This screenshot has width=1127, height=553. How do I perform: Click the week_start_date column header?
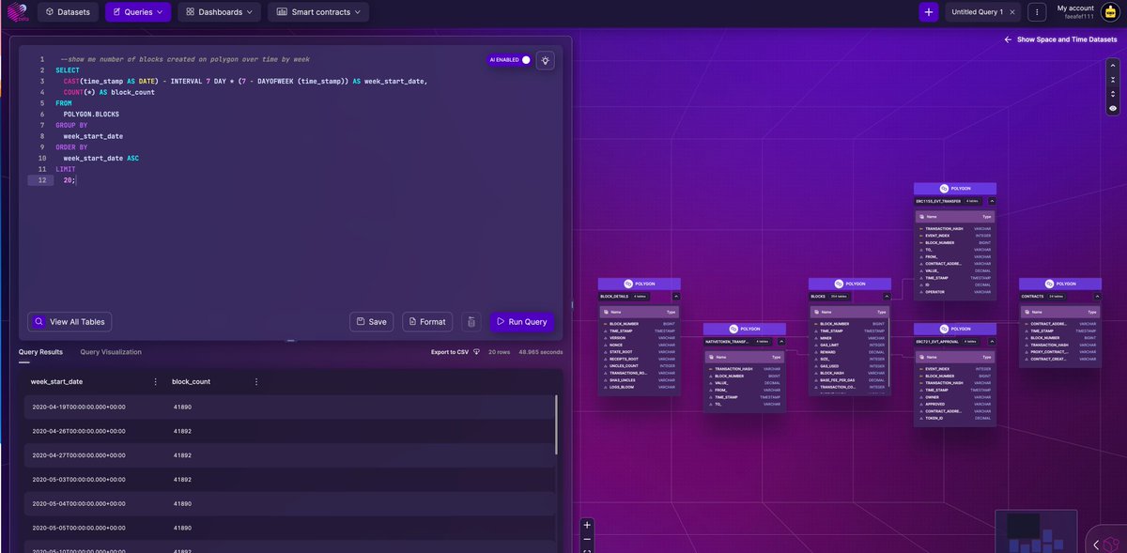(x=56, y=382)
